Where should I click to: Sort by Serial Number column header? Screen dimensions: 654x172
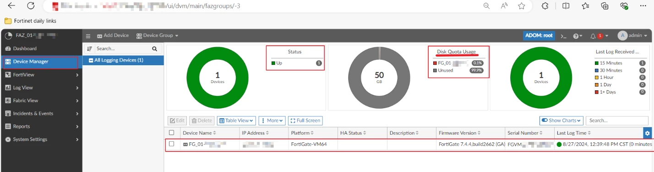525,133
